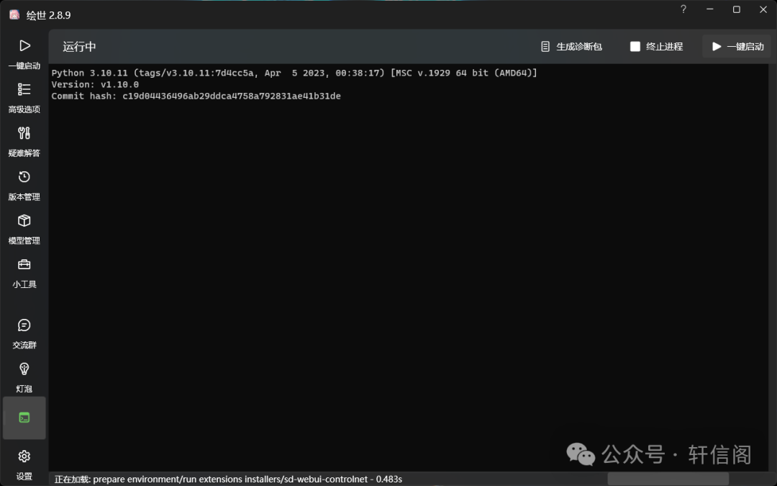Open the 一键启动 sidebar page
The width and height of the screenshot is (777, 486).
[24, 54]
